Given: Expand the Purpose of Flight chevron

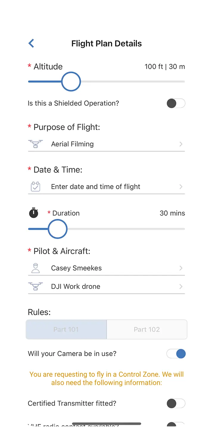Looking at the screenshot, I should pyautogui.click(x=181, y=144).
